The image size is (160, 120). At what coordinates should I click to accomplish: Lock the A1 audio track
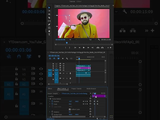pos(53,74)
